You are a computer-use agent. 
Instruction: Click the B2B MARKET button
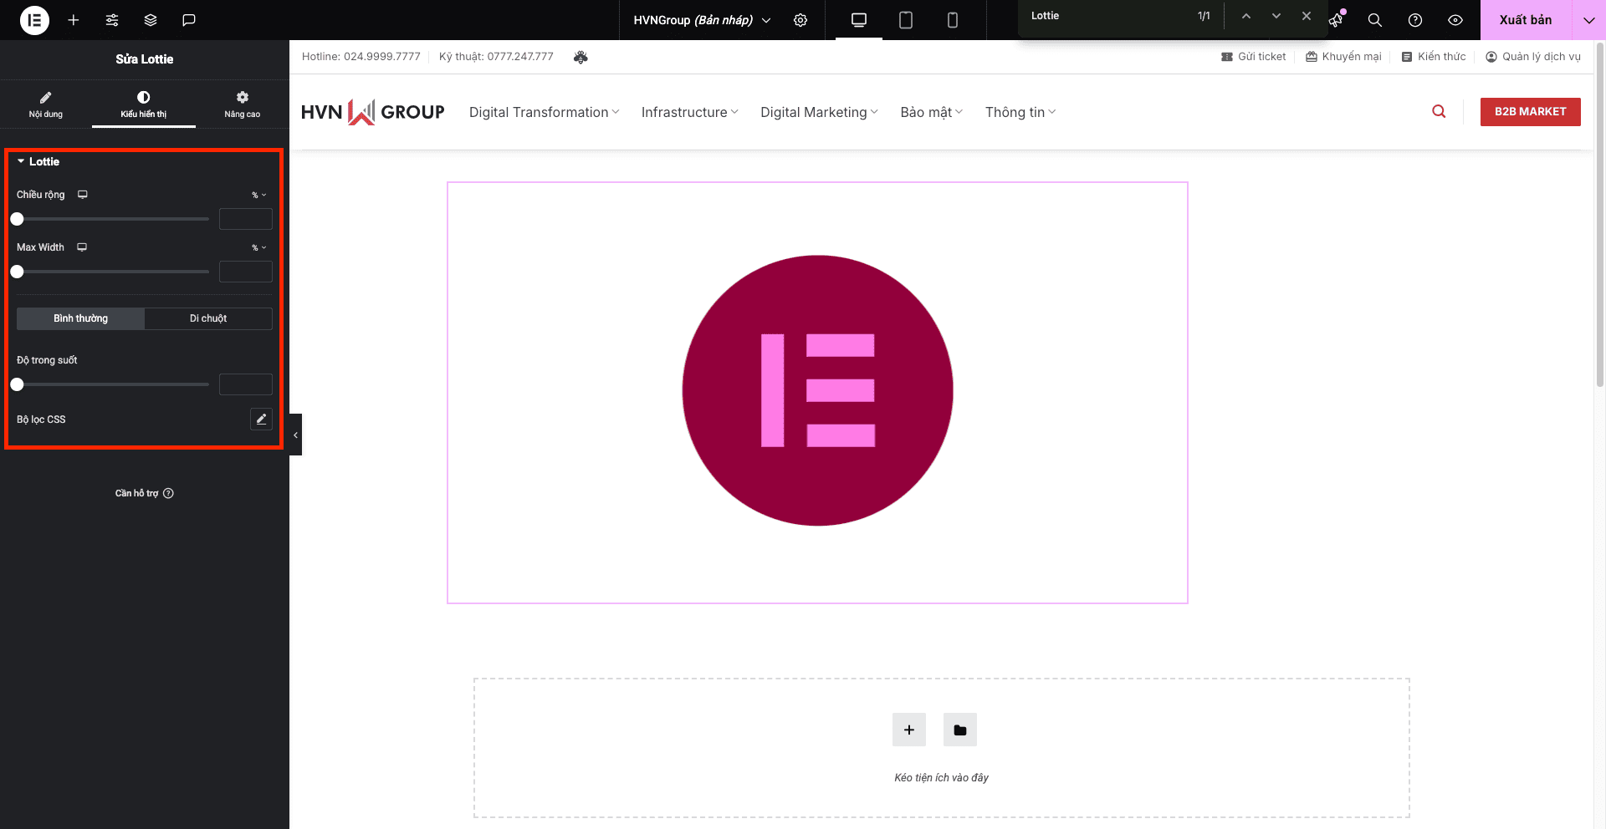pos(1530,112)
